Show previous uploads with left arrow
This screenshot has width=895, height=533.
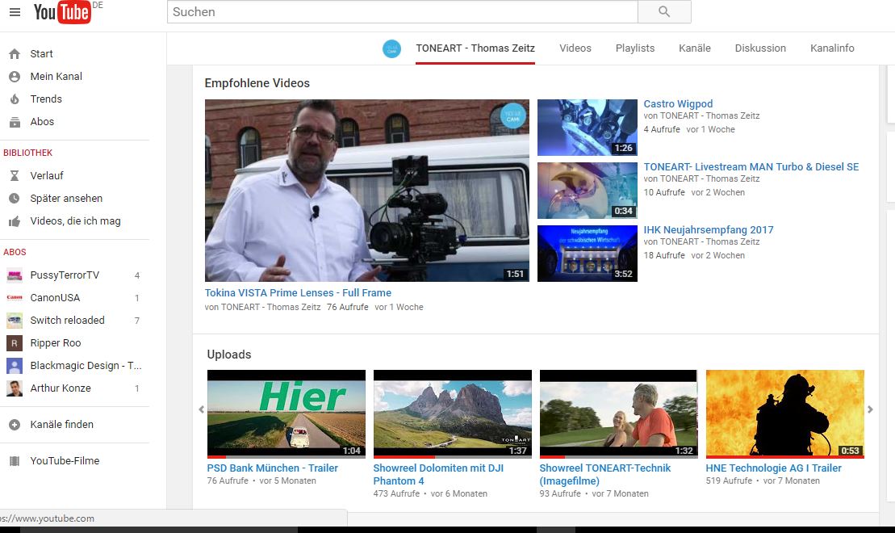[x=201, y=409]
